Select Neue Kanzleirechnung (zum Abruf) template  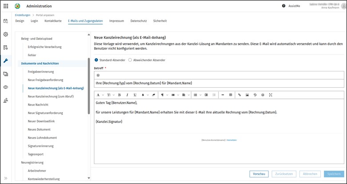pos(51,96)
